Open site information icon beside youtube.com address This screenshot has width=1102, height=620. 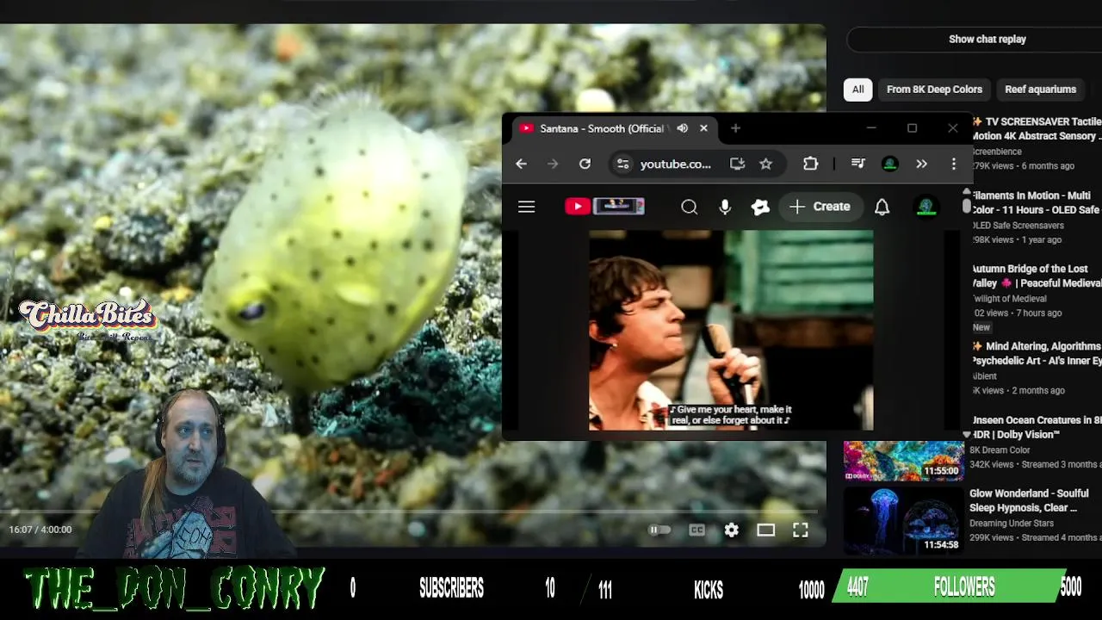[622, 164]
